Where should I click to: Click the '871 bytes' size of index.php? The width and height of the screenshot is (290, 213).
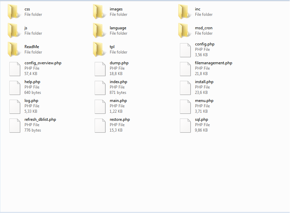pos(118,93)
